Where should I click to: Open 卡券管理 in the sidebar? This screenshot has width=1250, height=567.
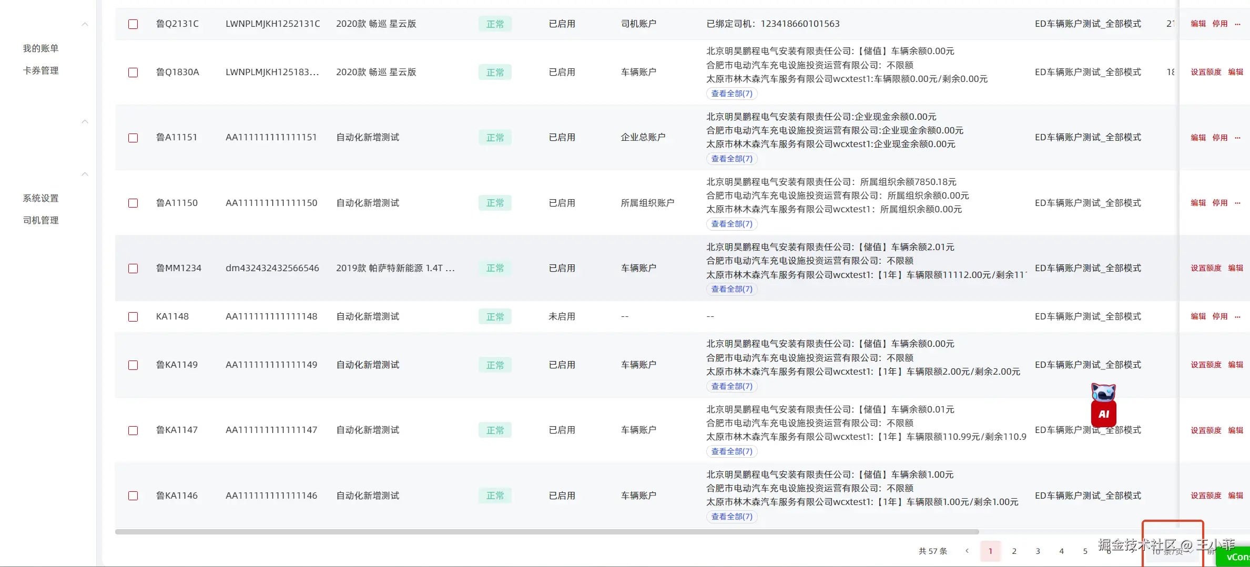click(x=40, y=70)
